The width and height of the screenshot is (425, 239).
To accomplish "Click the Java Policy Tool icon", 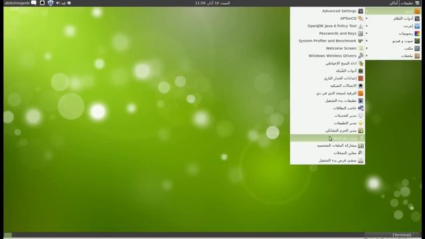I will [x=361, y=26].
